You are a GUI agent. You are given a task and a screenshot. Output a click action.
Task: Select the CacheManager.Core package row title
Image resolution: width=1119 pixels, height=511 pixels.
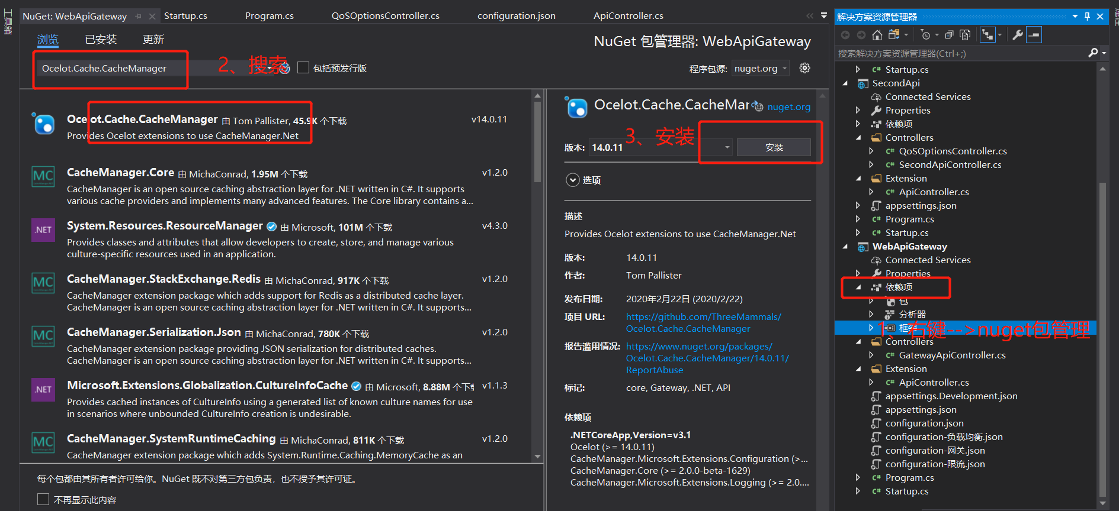(x=120, y=173)
